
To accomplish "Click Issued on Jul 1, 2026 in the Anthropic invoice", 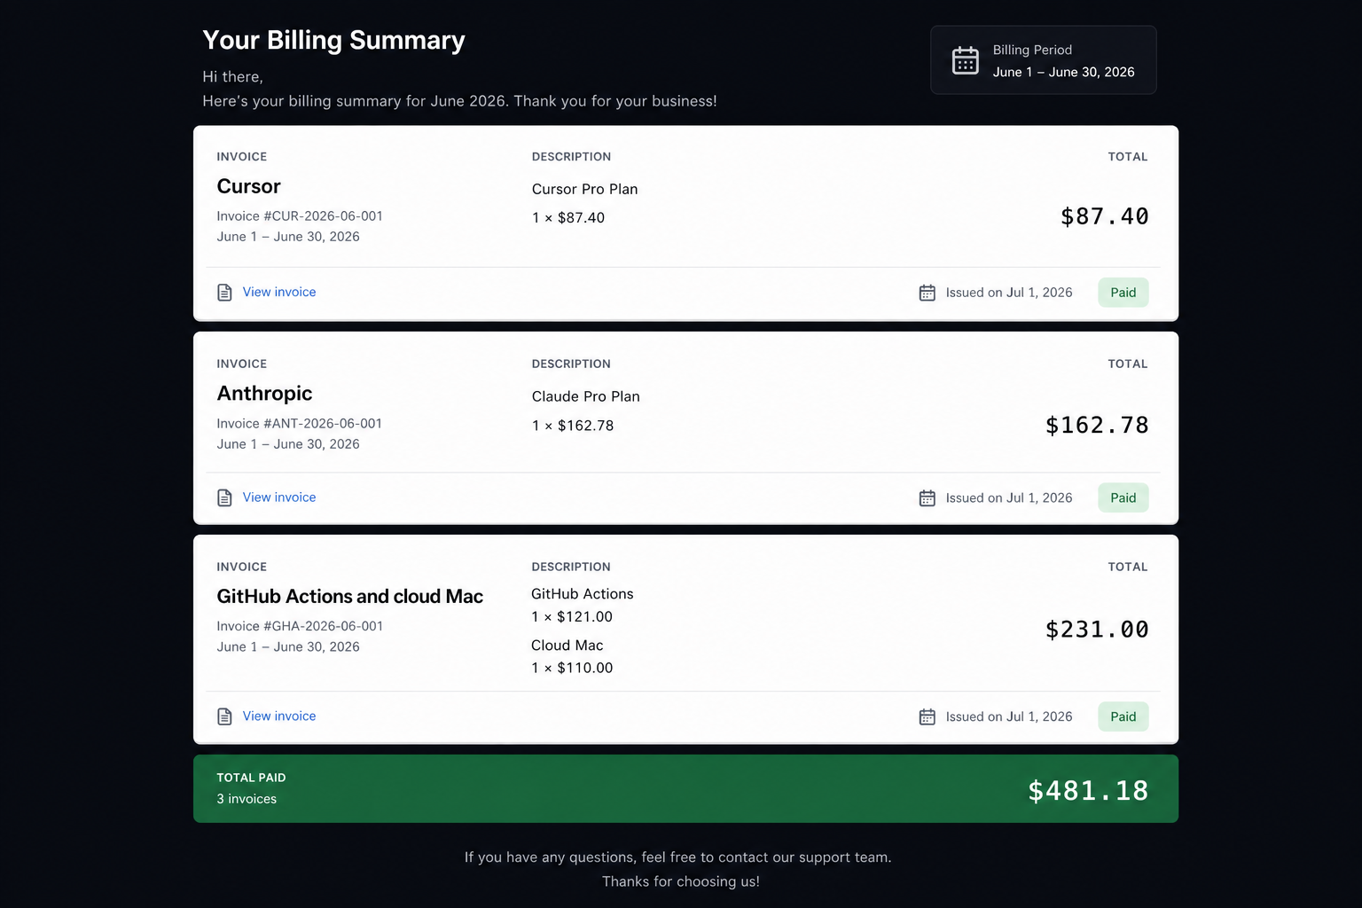I will tap(1009, 498).
